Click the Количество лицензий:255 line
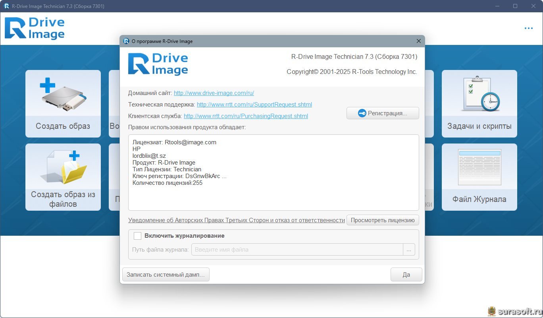Image resolution: width=543 pixels, height=318 pixels. tap(168, 183)
